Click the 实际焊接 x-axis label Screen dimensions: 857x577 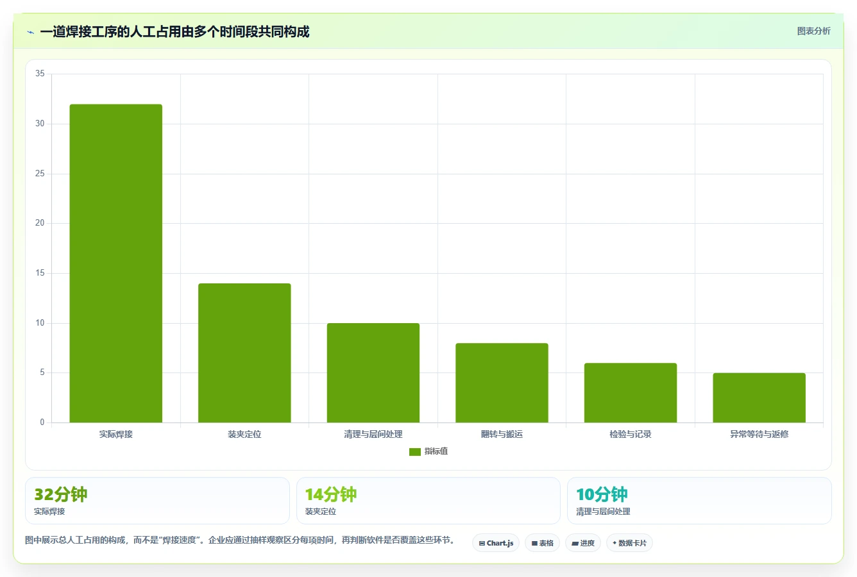(115, 434)
